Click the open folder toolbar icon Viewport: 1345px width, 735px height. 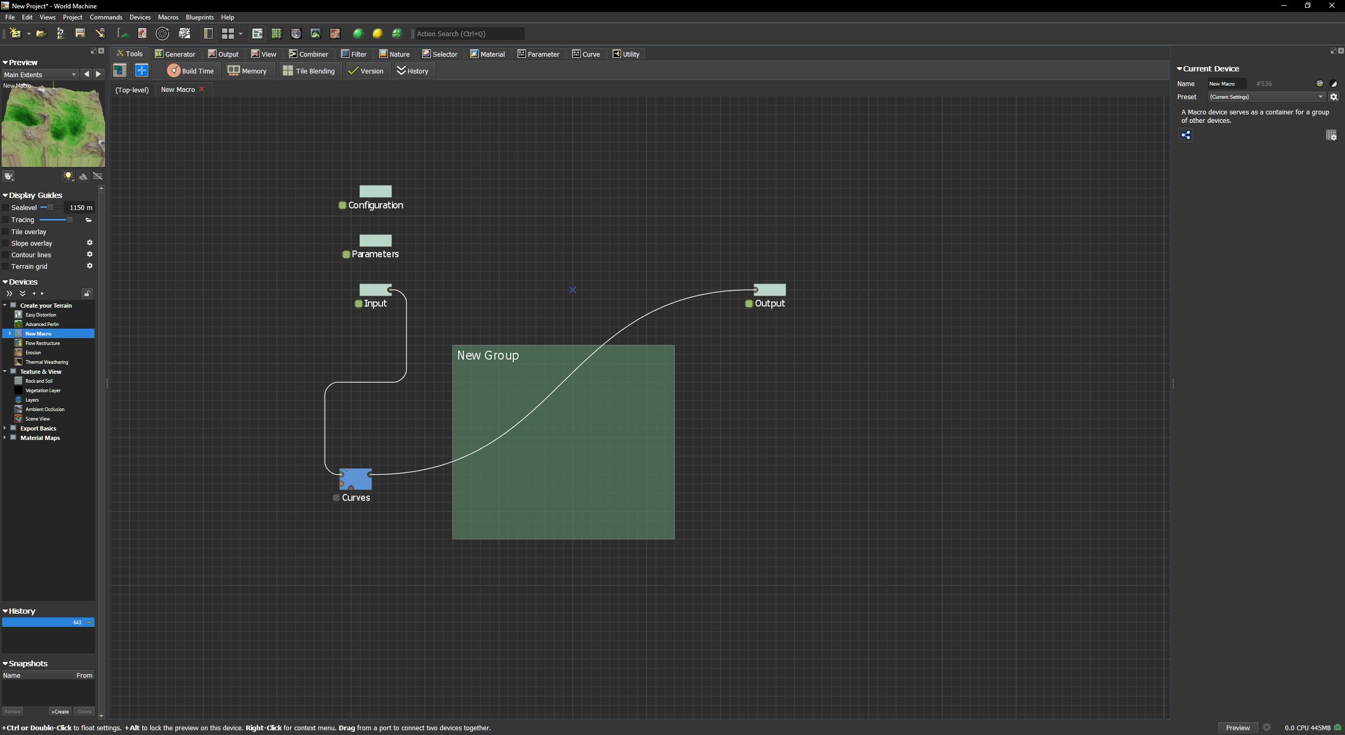point(41,34)
